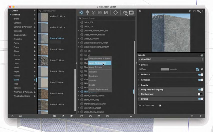Open the Settings gear icon
213x132 pixels.
point(116,12)
